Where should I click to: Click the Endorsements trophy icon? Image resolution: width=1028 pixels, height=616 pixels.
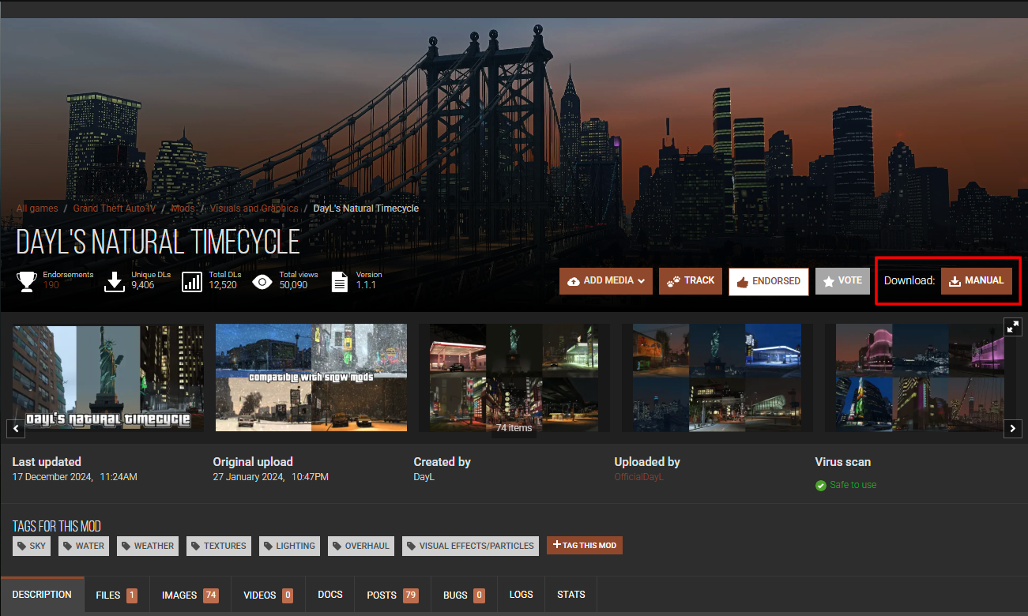(28, 281)
